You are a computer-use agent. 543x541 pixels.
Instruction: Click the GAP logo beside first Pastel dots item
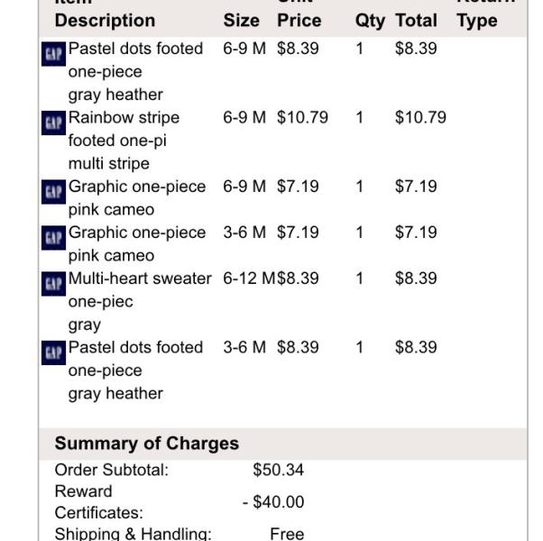tap(54, 54)
